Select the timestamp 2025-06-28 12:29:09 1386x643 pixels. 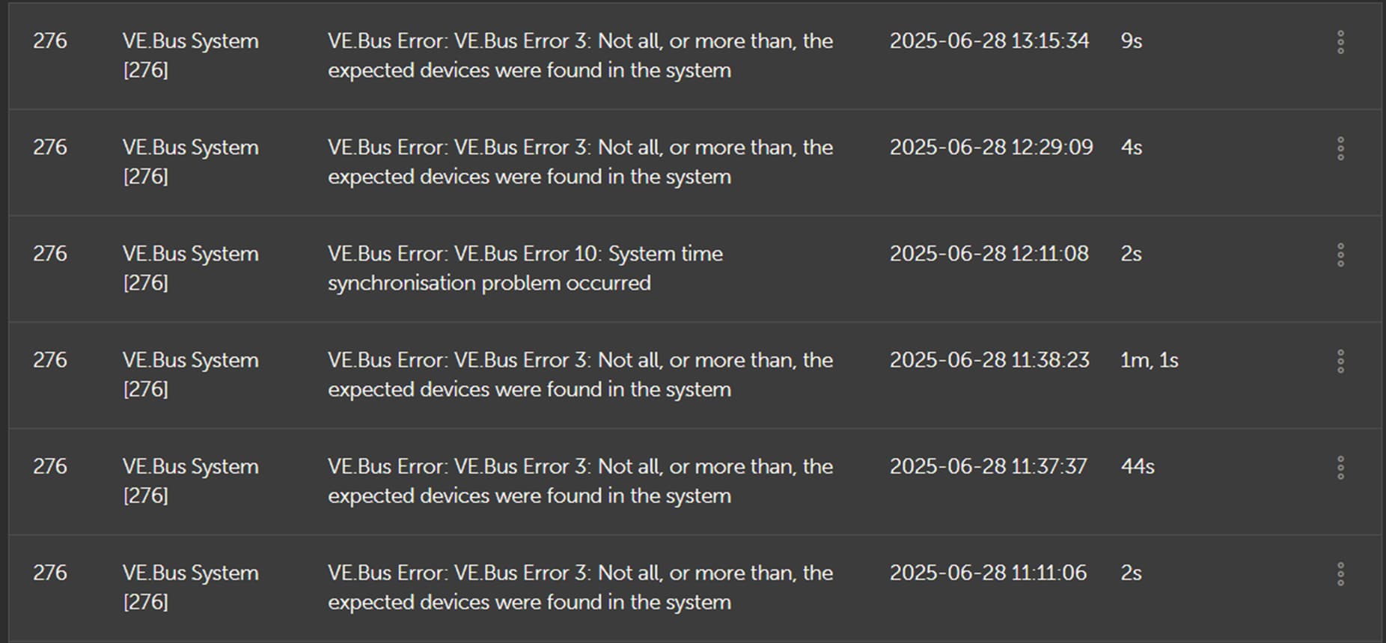tap(991, 147)
